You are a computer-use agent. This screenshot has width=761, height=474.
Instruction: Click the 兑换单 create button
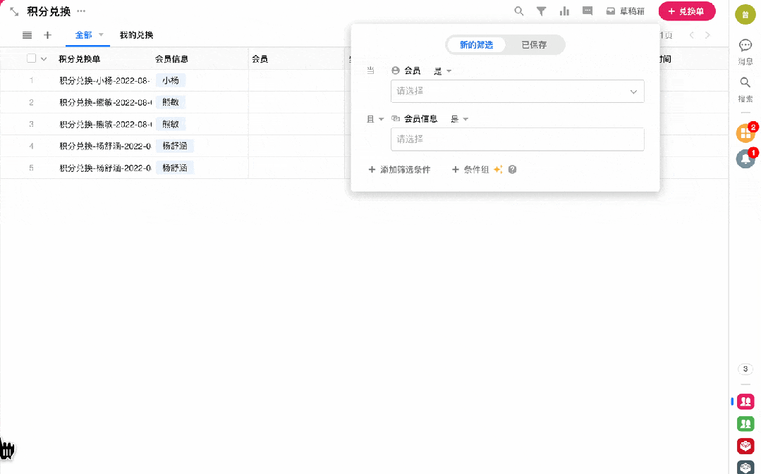pyautogui.click(x=686, y=11)
